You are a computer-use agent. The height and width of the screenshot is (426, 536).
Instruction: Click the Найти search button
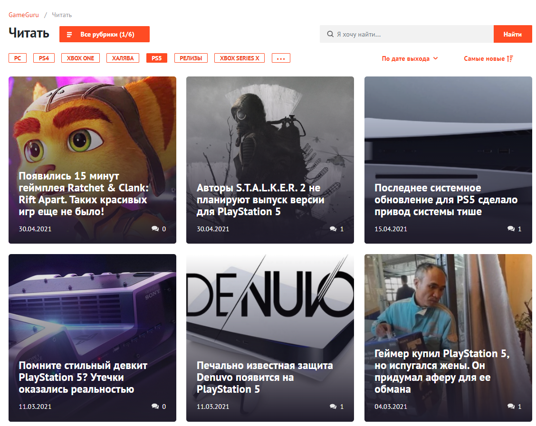tap(512, 34)
